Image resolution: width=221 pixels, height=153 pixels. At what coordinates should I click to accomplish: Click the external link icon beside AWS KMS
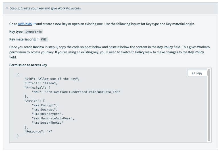coord(34,24)
